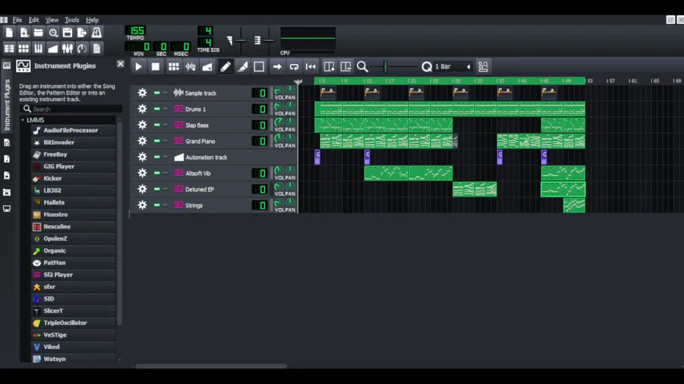
Task: Show the Controller Rack icon
Action: coord(82,49)
